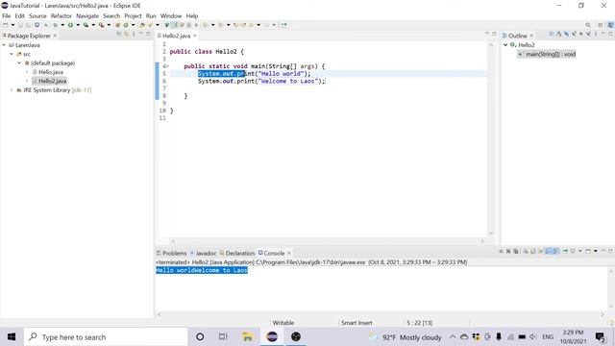Open the Source menu

[x=37, y=15]
